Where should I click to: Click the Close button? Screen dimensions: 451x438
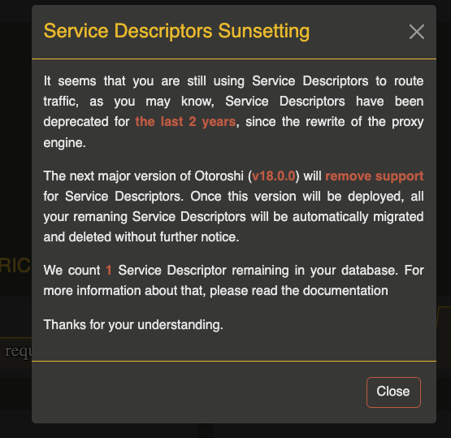click(x=393, y=392)
